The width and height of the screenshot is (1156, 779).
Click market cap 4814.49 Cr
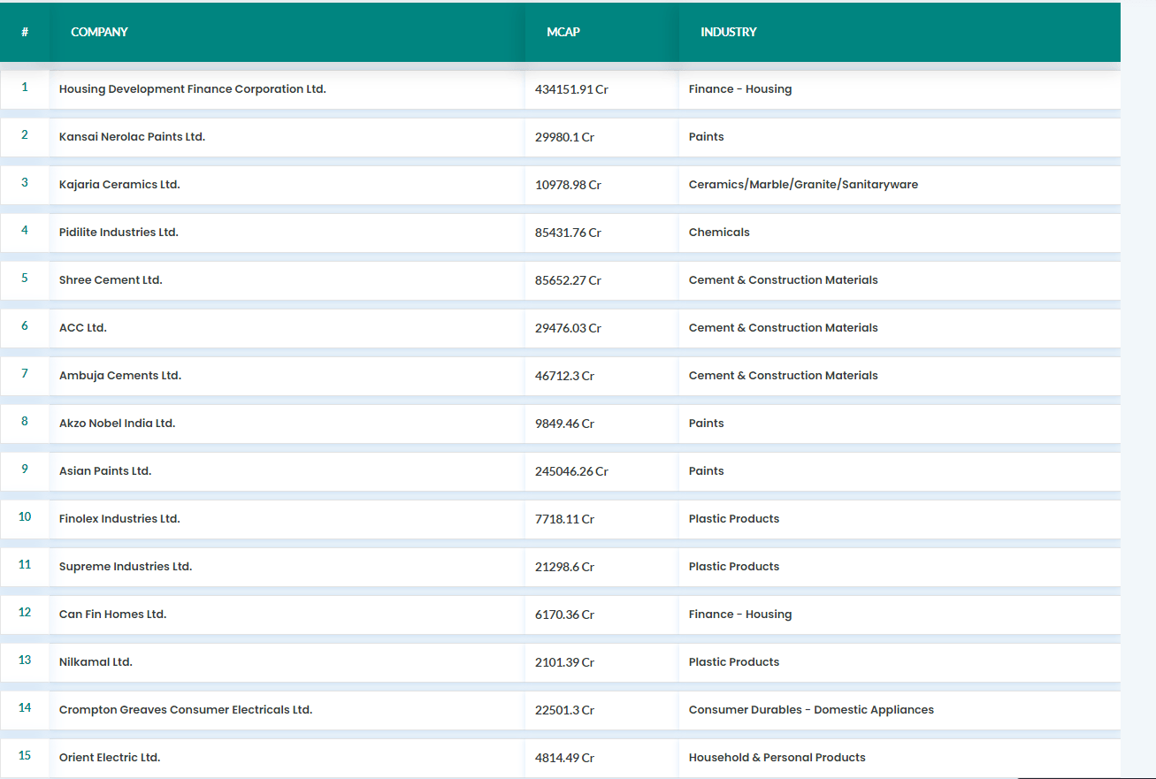click(x=564, y=758)
